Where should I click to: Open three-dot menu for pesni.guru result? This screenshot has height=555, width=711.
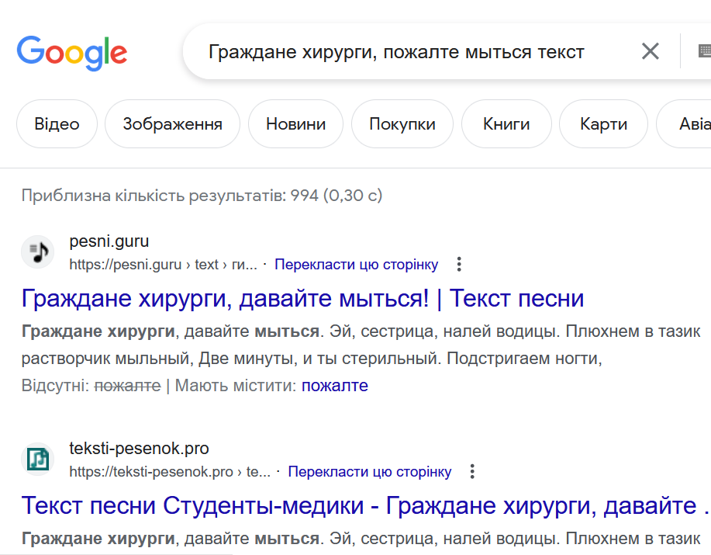point(459,265)
